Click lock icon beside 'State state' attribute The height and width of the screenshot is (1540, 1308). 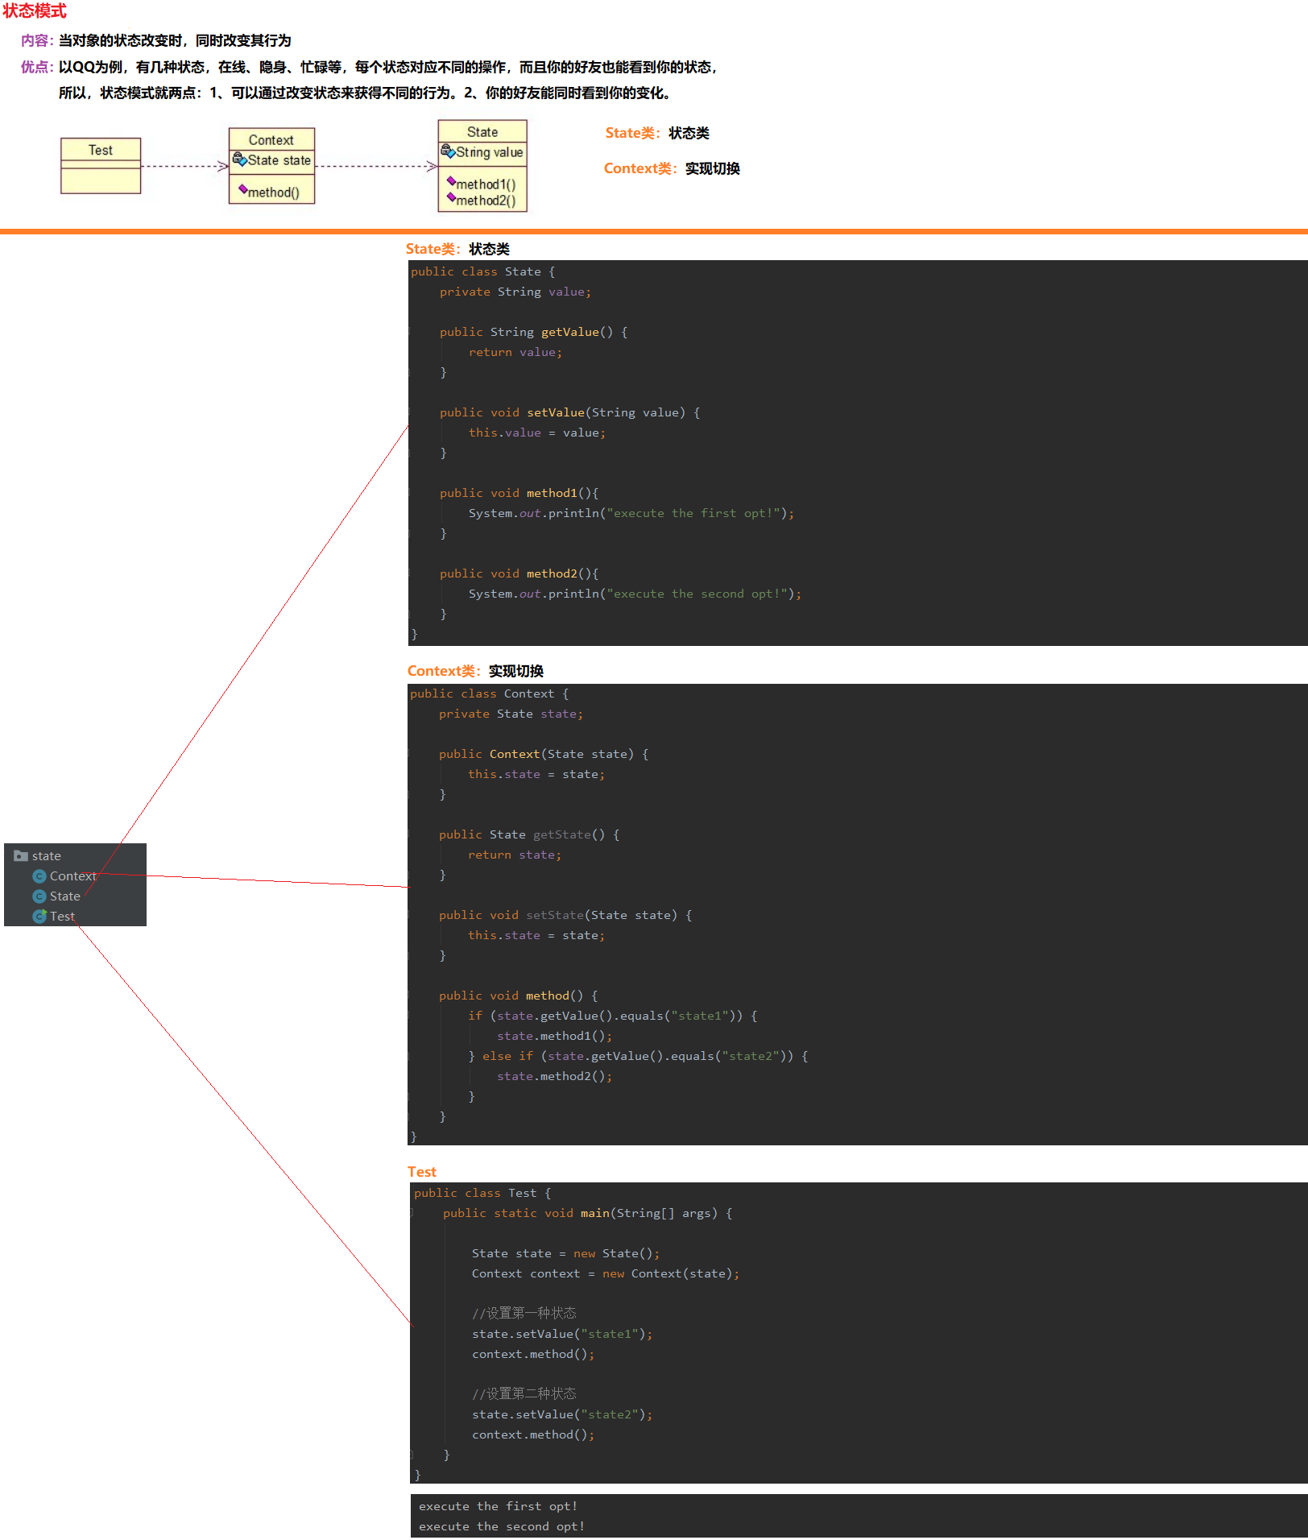(239, 159)
